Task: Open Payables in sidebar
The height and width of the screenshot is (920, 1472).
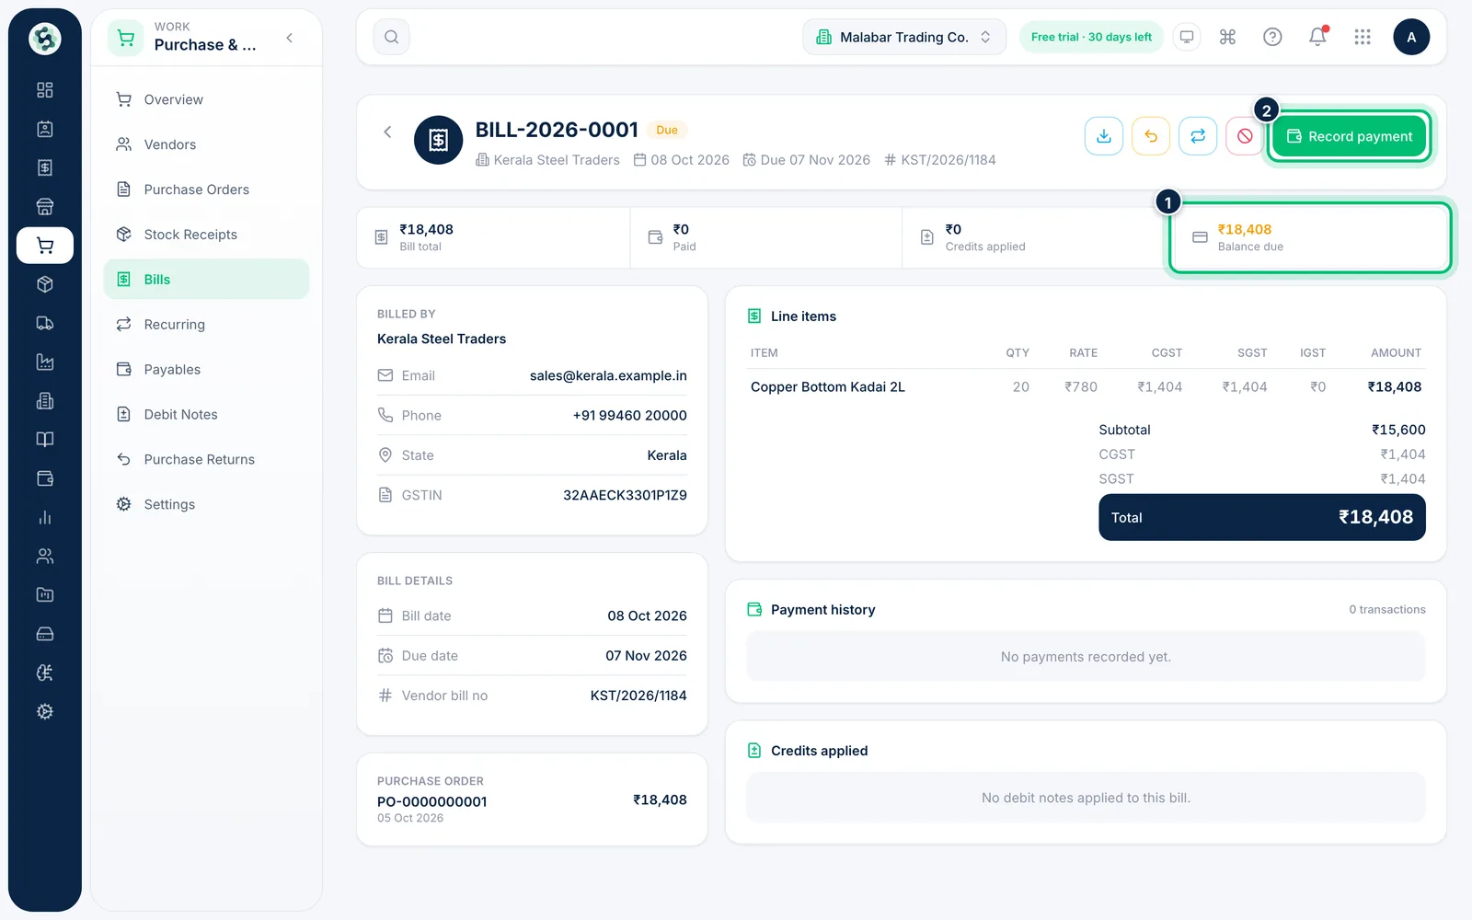Action: [206, 369]
